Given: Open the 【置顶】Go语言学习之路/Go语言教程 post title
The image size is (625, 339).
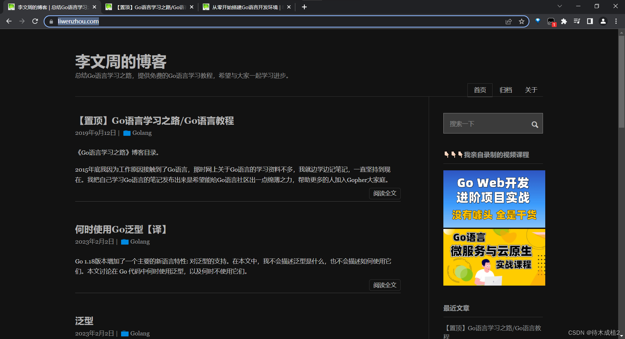Looking at the screenshot, I should [x=155, y=121].
